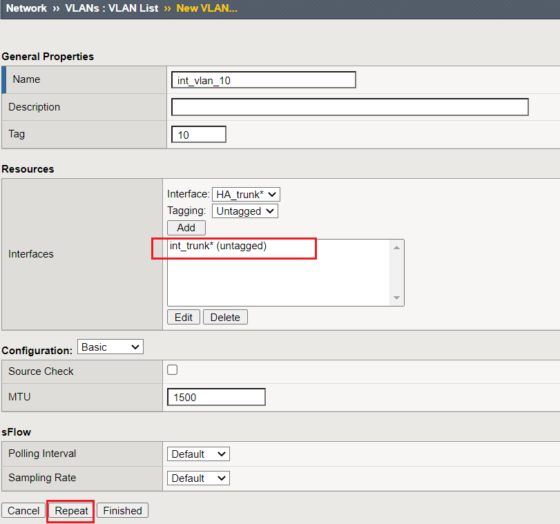560x524 pixels.
Task: Open the Configuration dropdown set to Basic
Action: (110, 347)
